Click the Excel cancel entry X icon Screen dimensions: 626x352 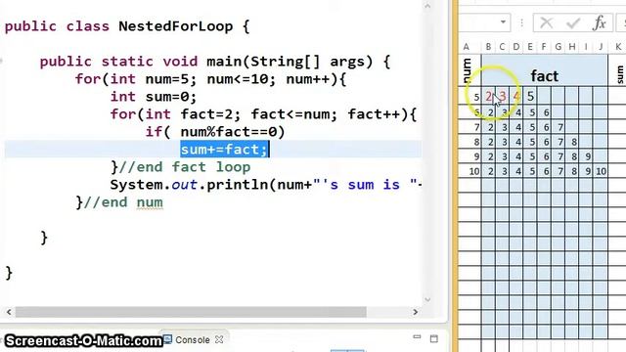click(546, 23)
